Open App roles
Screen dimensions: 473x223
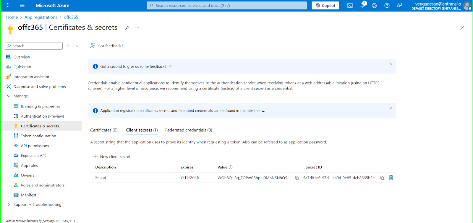coord(29,165)
